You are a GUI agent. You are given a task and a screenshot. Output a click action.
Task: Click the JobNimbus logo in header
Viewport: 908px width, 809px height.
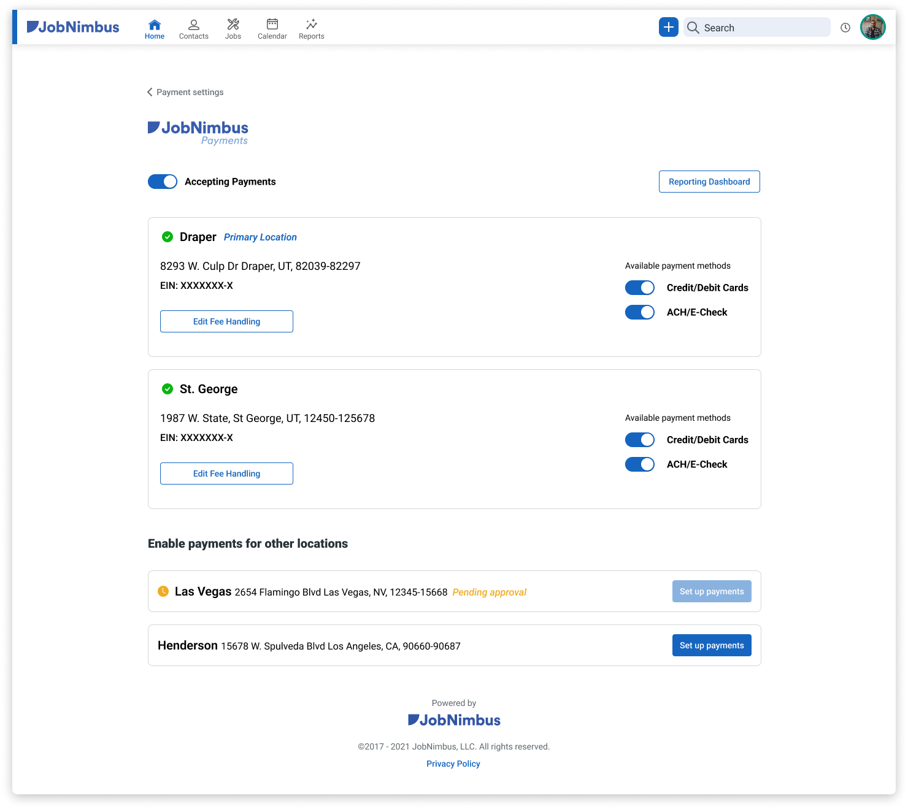pos(73,27)
